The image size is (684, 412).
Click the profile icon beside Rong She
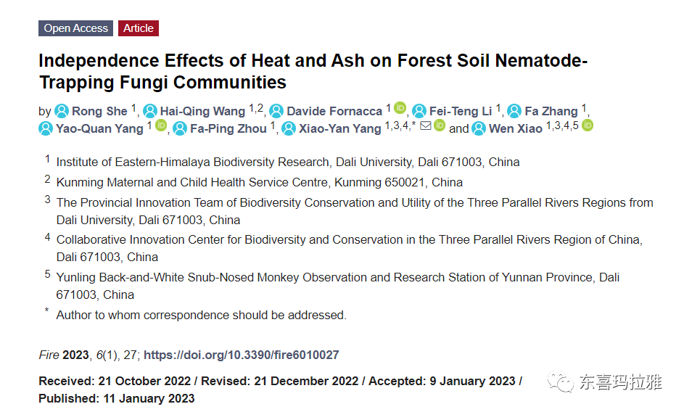click(62, 111)
